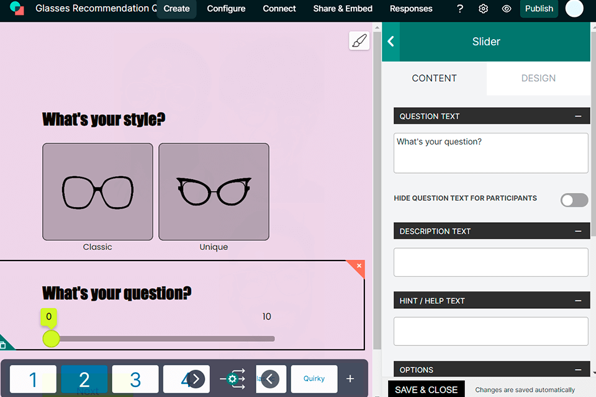
Task: Click the "Unique" label text
Action: click(214, 247)
